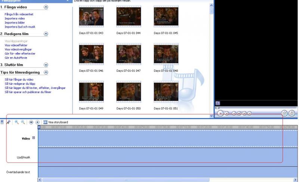Select clip Days 07-01-01 047 thumbnail
This screenshot has height=182, width=299.
click(x=129, y=54)
